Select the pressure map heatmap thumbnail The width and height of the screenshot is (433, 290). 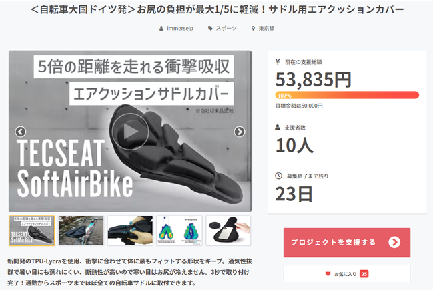pos(179,231)
